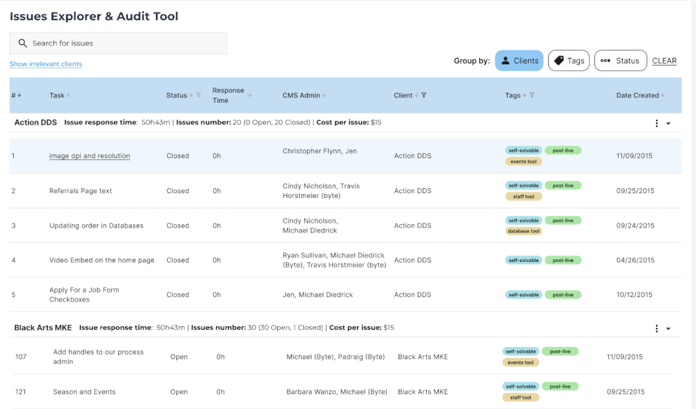Click 'staff tool' tag in row 2

pos(523,197)
